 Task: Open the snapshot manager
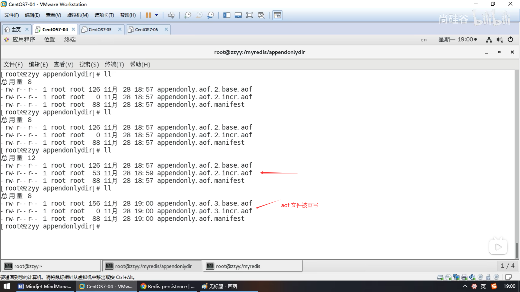(x=210, y=15)
